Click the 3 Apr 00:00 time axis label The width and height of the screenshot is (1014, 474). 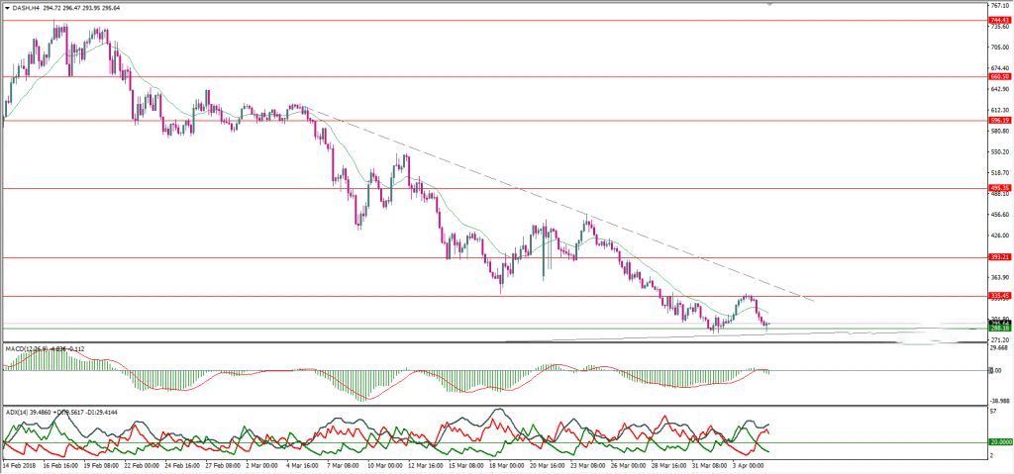(x=750, y=464)
